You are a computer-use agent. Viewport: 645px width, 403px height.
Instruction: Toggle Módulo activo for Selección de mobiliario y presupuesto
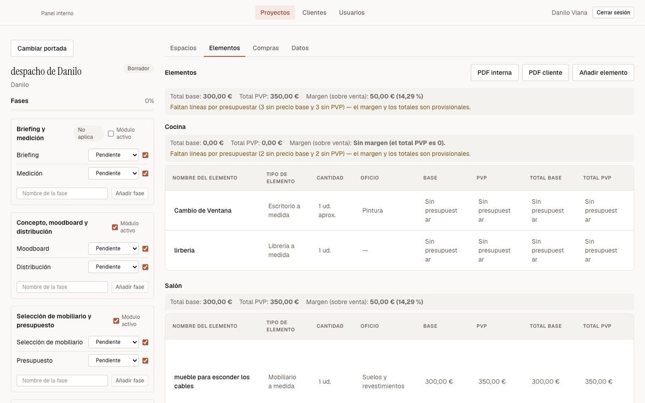[x=116, y=321]
